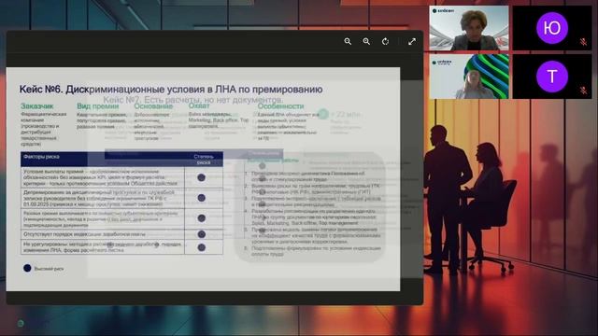
Task: Click the 'Вид премии' column heading
Action: tap(97, 106)
